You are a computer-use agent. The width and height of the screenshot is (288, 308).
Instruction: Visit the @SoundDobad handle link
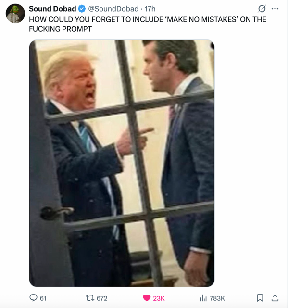113,9
